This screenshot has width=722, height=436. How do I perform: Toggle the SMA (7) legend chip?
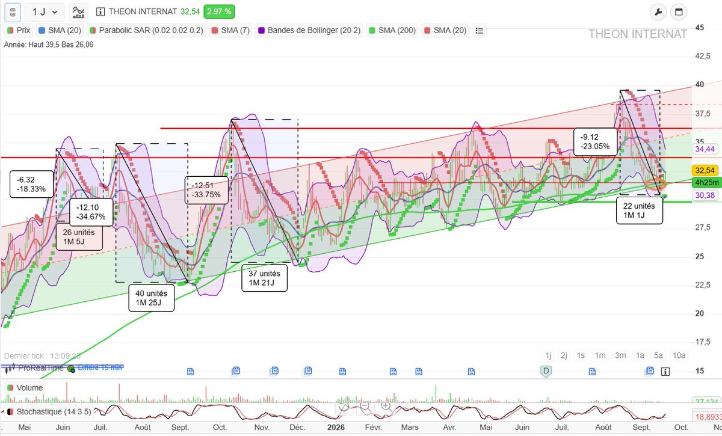232,30
